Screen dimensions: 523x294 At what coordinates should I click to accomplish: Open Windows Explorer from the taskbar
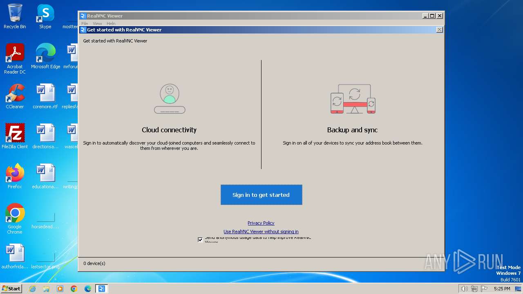click(x=46, y=289)
